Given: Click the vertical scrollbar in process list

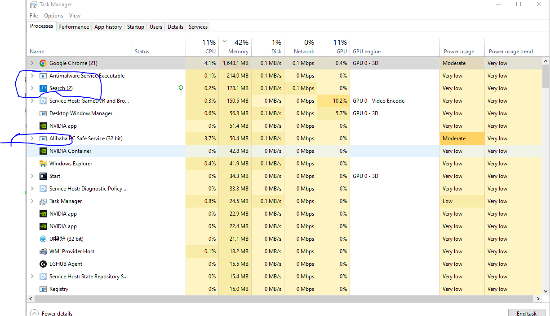Looking at the screenshot, I should 546,77.
